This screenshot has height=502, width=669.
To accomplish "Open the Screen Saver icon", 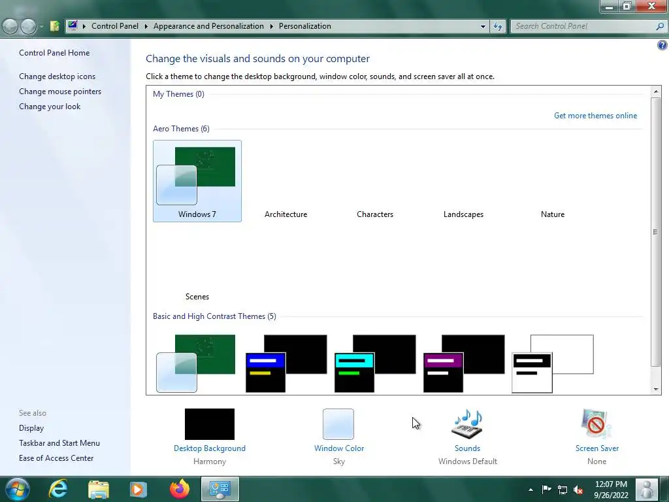I will tap(596, 424).
